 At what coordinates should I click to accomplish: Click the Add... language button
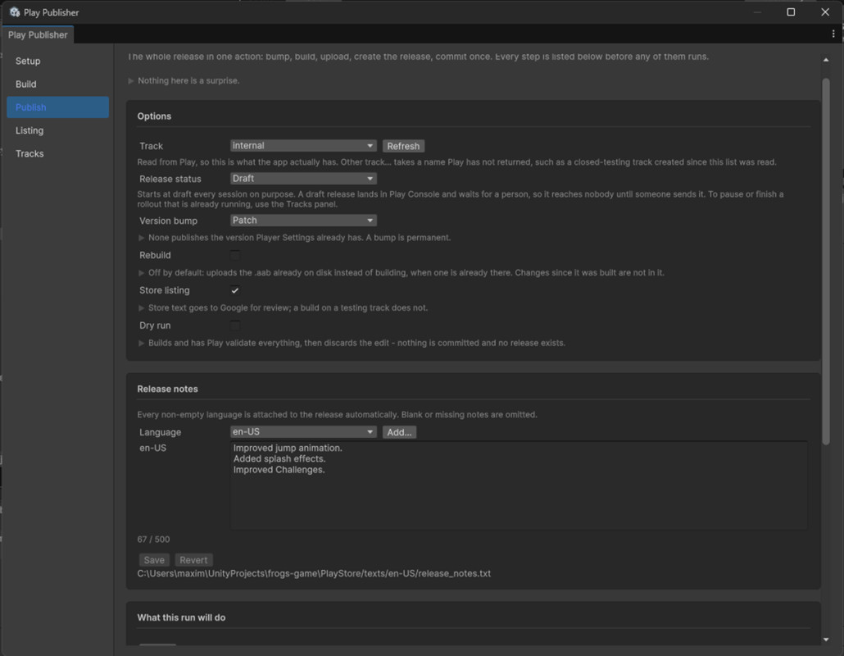coord(399,432)
